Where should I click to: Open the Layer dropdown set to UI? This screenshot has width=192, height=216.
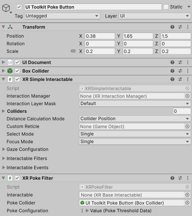click(x=155, y=16)
